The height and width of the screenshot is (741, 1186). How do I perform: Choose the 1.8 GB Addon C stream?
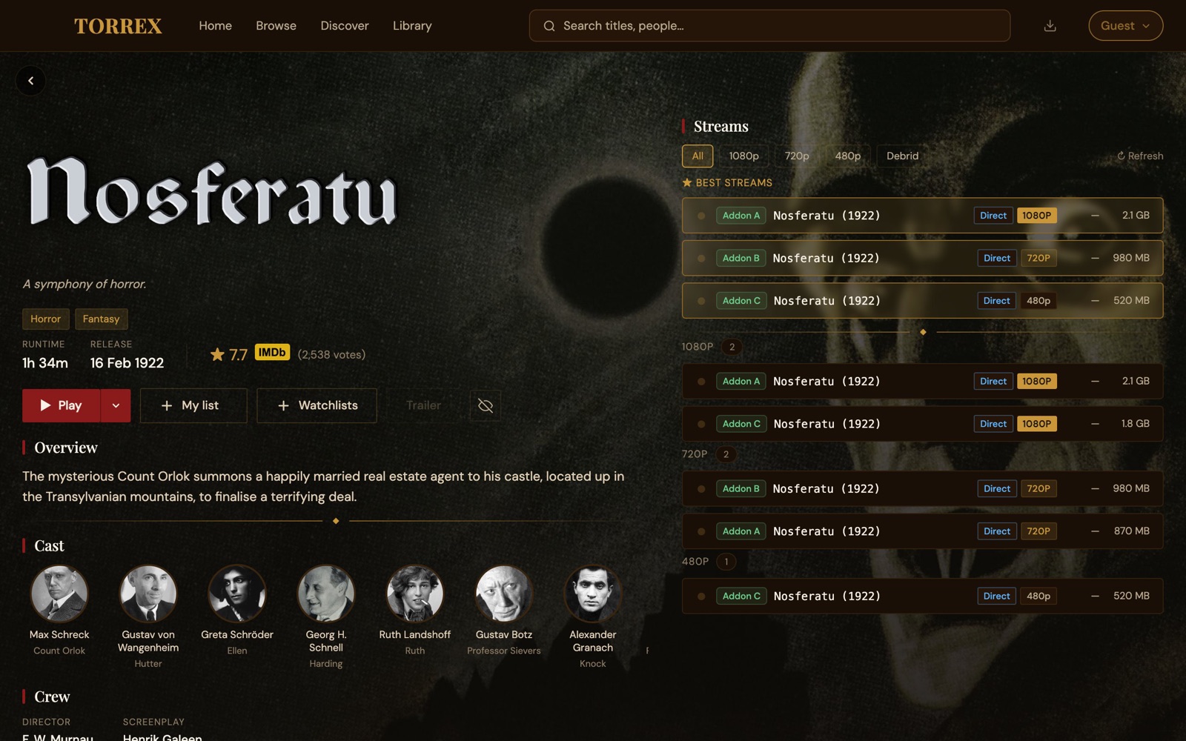922,424
